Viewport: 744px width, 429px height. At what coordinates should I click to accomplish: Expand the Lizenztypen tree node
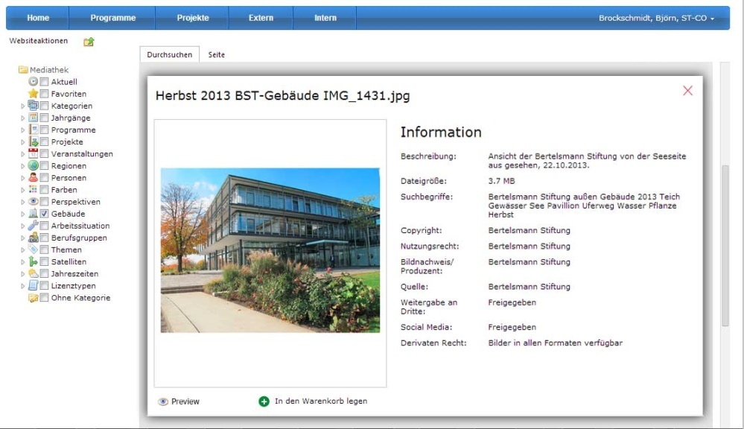point(22,286)
